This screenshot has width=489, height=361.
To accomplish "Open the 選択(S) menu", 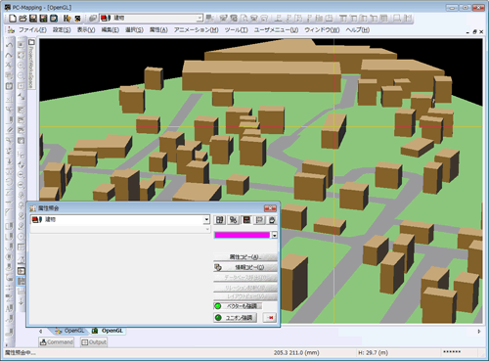I will click(134, 30).
